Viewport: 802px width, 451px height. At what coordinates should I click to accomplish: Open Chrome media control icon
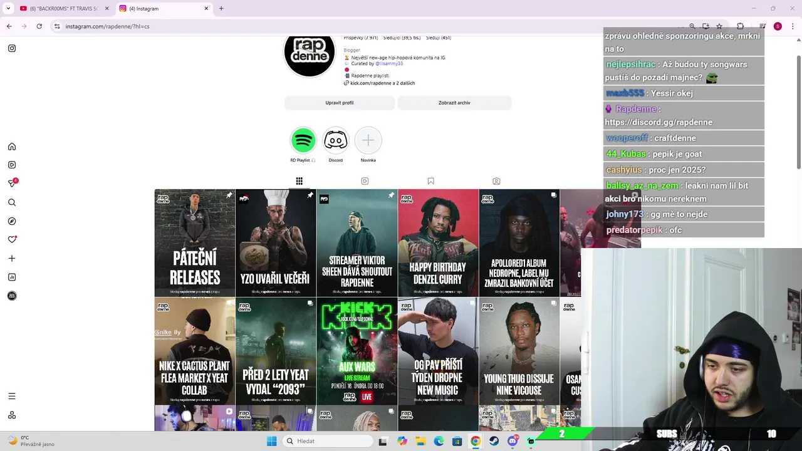pos(763,26)
